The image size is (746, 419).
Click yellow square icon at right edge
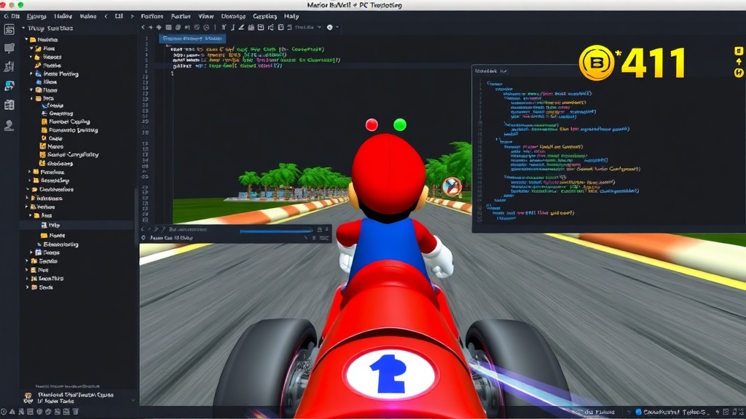click(739, 51)
